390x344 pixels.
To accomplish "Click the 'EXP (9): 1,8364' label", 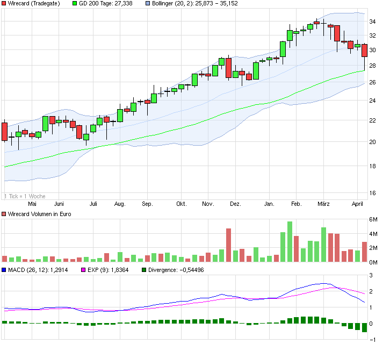I will tap(108, 270).
